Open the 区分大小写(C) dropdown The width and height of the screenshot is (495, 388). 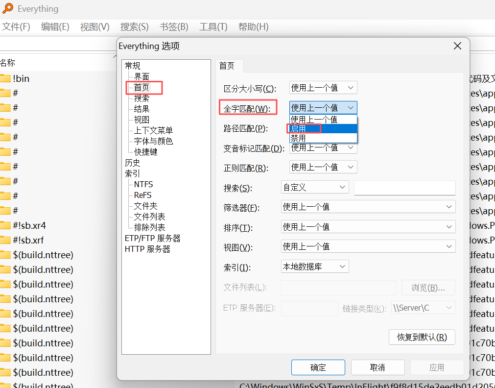tap(323, 88)
